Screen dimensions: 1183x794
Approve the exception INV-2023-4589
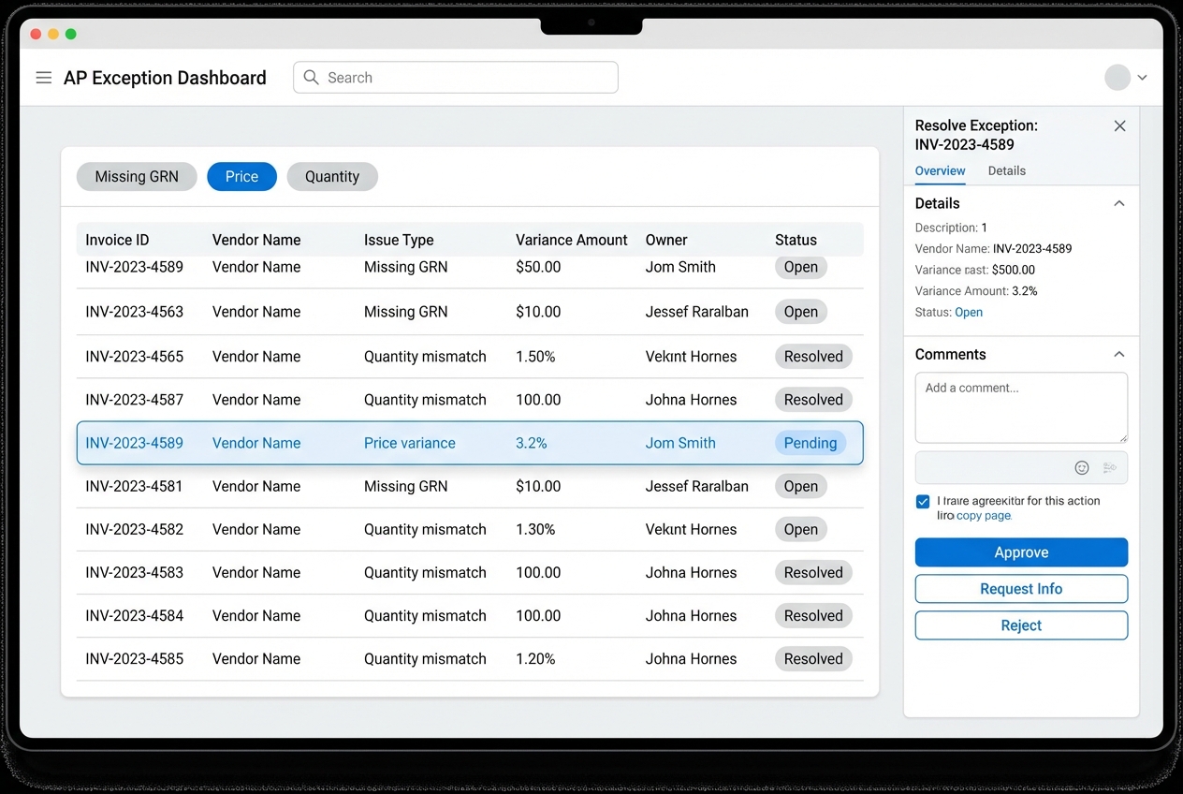click(x=1020, y=551)
